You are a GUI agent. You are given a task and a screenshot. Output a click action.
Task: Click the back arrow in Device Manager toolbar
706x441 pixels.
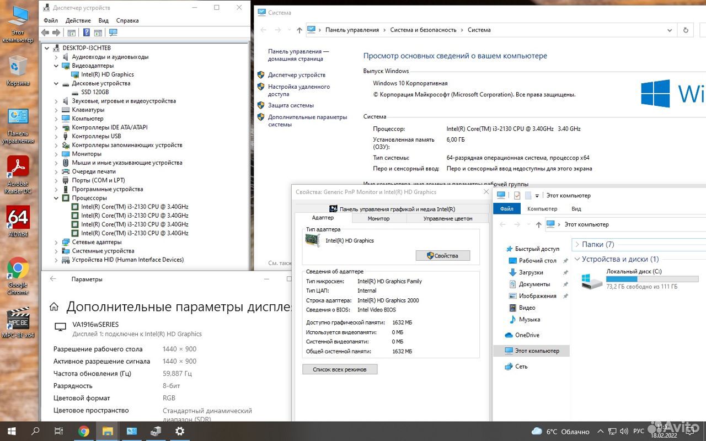pos(46,33)
